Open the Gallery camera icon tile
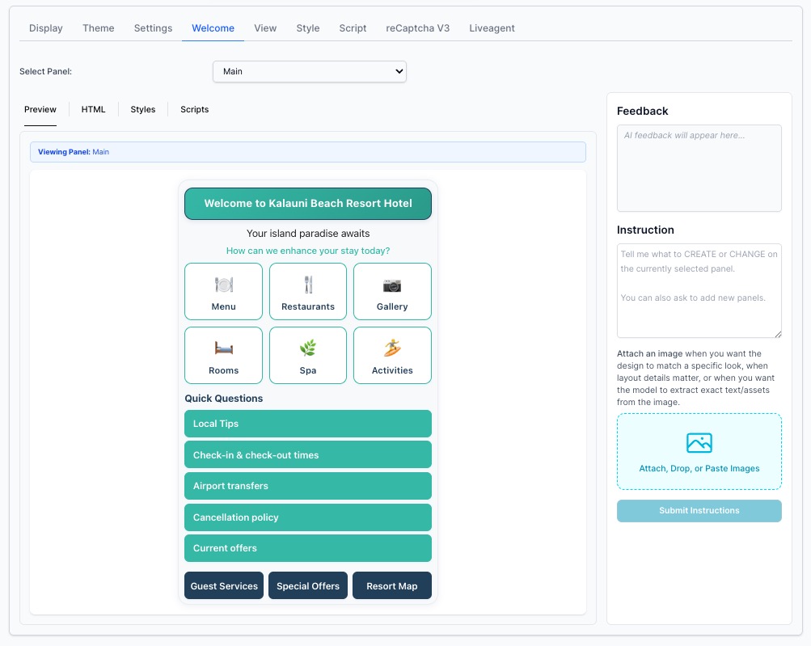The image size is (811, 646). pyautogui.click(x=391, y=285)
